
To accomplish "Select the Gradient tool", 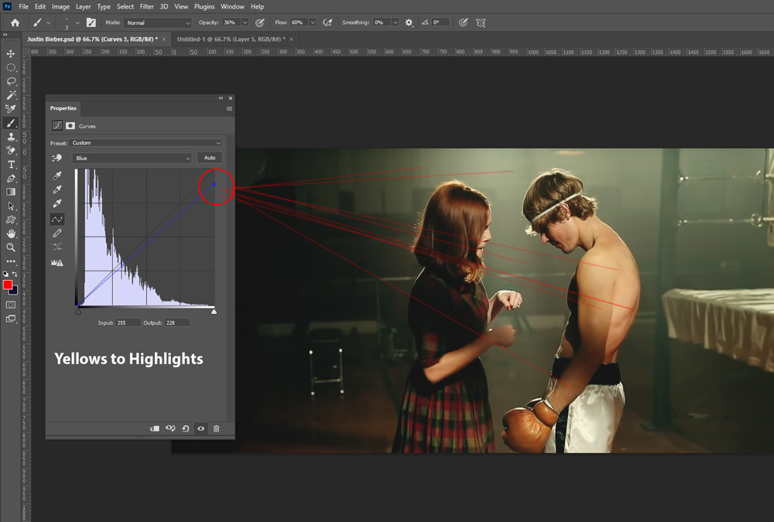I will click(11, 192).
